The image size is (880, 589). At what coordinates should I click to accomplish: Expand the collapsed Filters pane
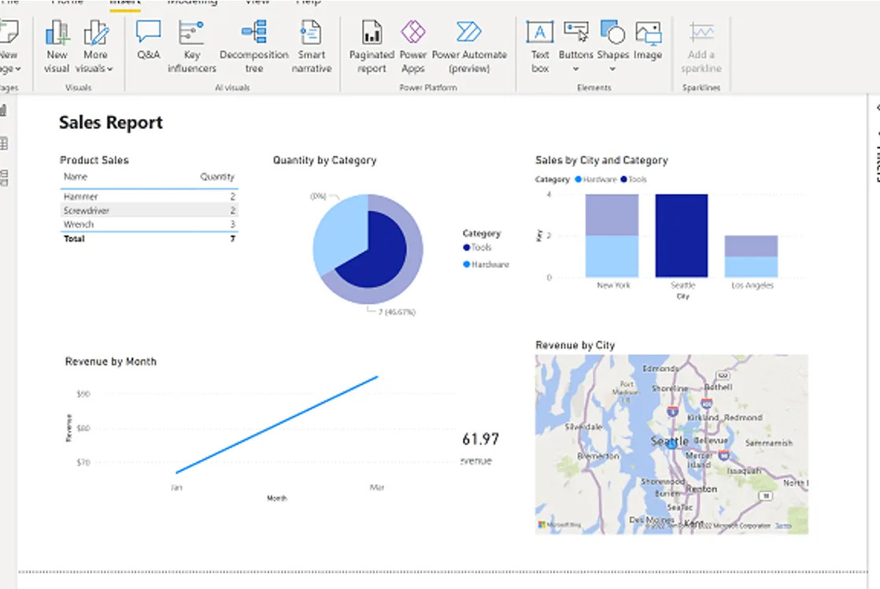click(x=877, y=108)
